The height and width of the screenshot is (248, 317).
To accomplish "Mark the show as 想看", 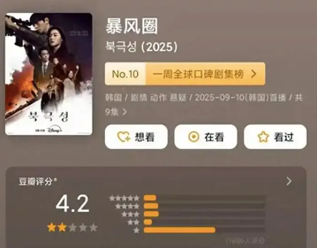I will 136,137.
